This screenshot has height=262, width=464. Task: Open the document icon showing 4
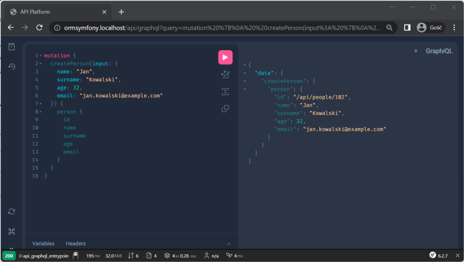(151, 256)
